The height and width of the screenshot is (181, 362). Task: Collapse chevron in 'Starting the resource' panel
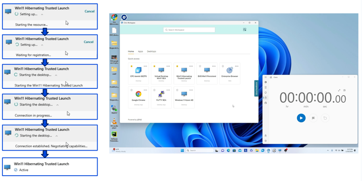click(42, 14)
